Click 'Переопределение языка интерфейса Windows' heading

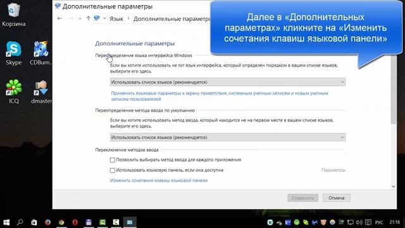tap(144, 55)
